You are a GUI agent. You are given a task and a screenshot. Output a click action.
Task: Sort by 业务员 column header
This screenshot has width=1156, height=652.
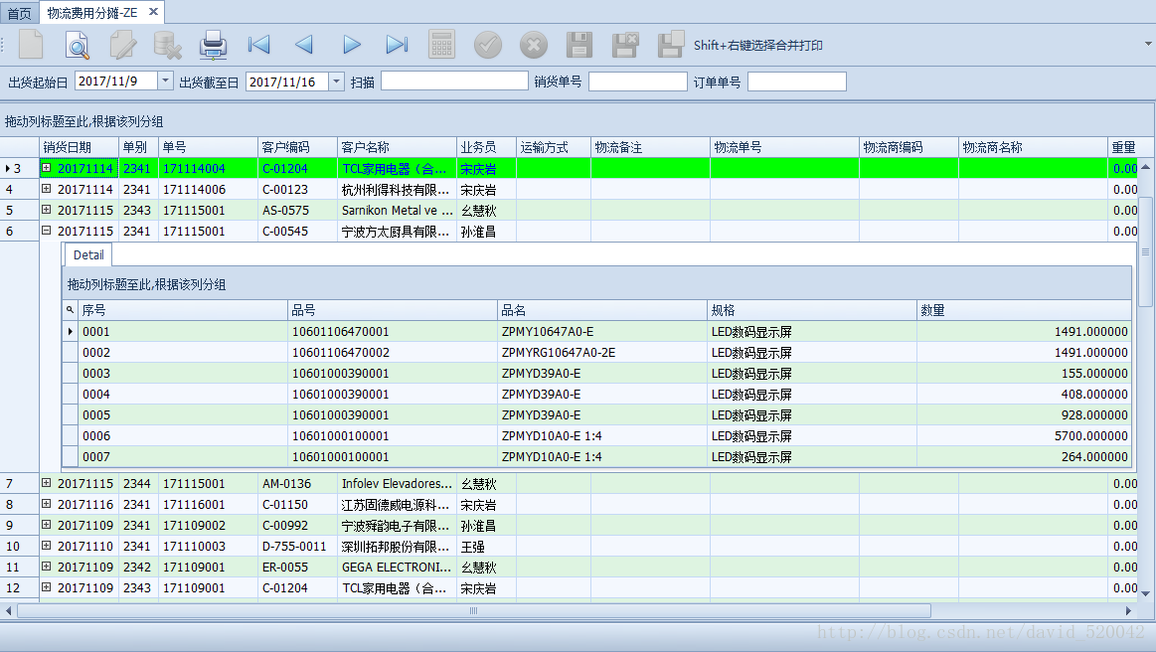(486, 147)
